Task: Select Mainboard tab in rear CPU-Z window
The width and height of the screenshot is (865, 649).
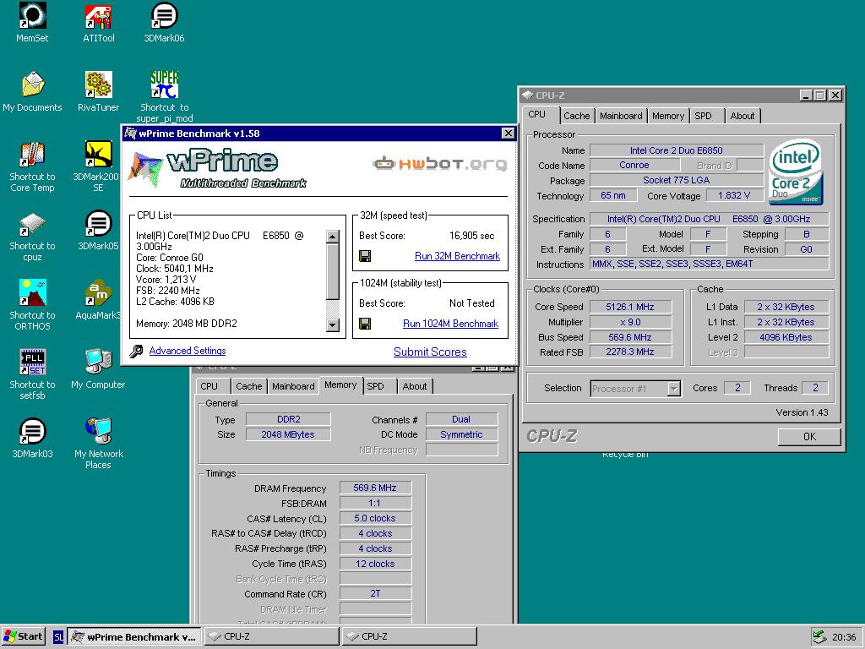Action: [293, 386]
